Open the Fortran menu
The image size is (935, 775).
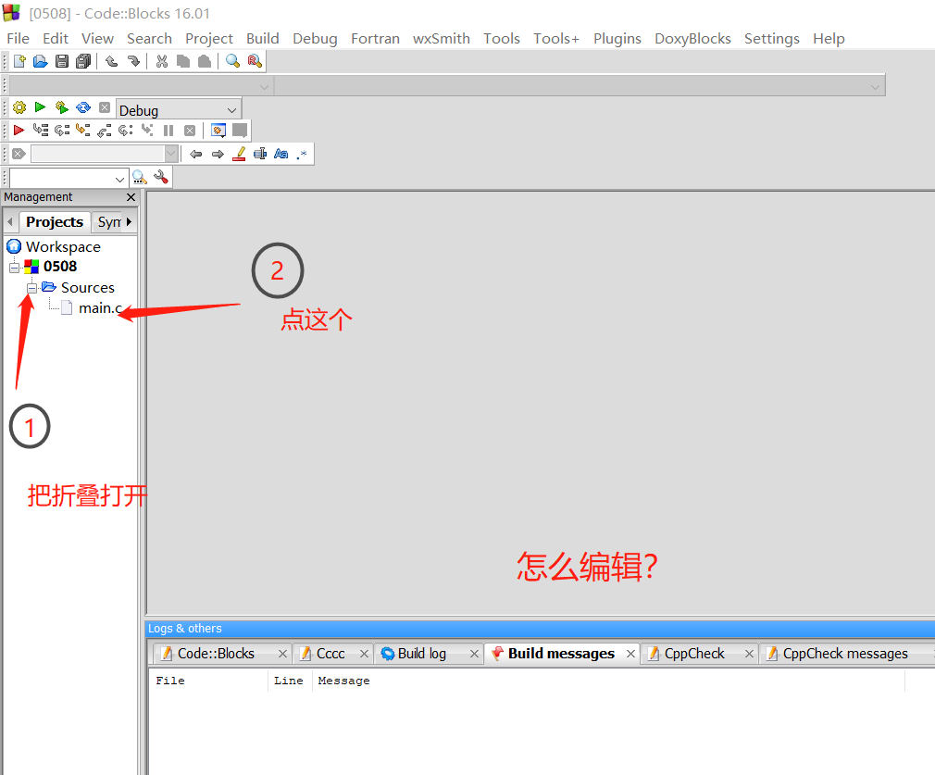375,39
